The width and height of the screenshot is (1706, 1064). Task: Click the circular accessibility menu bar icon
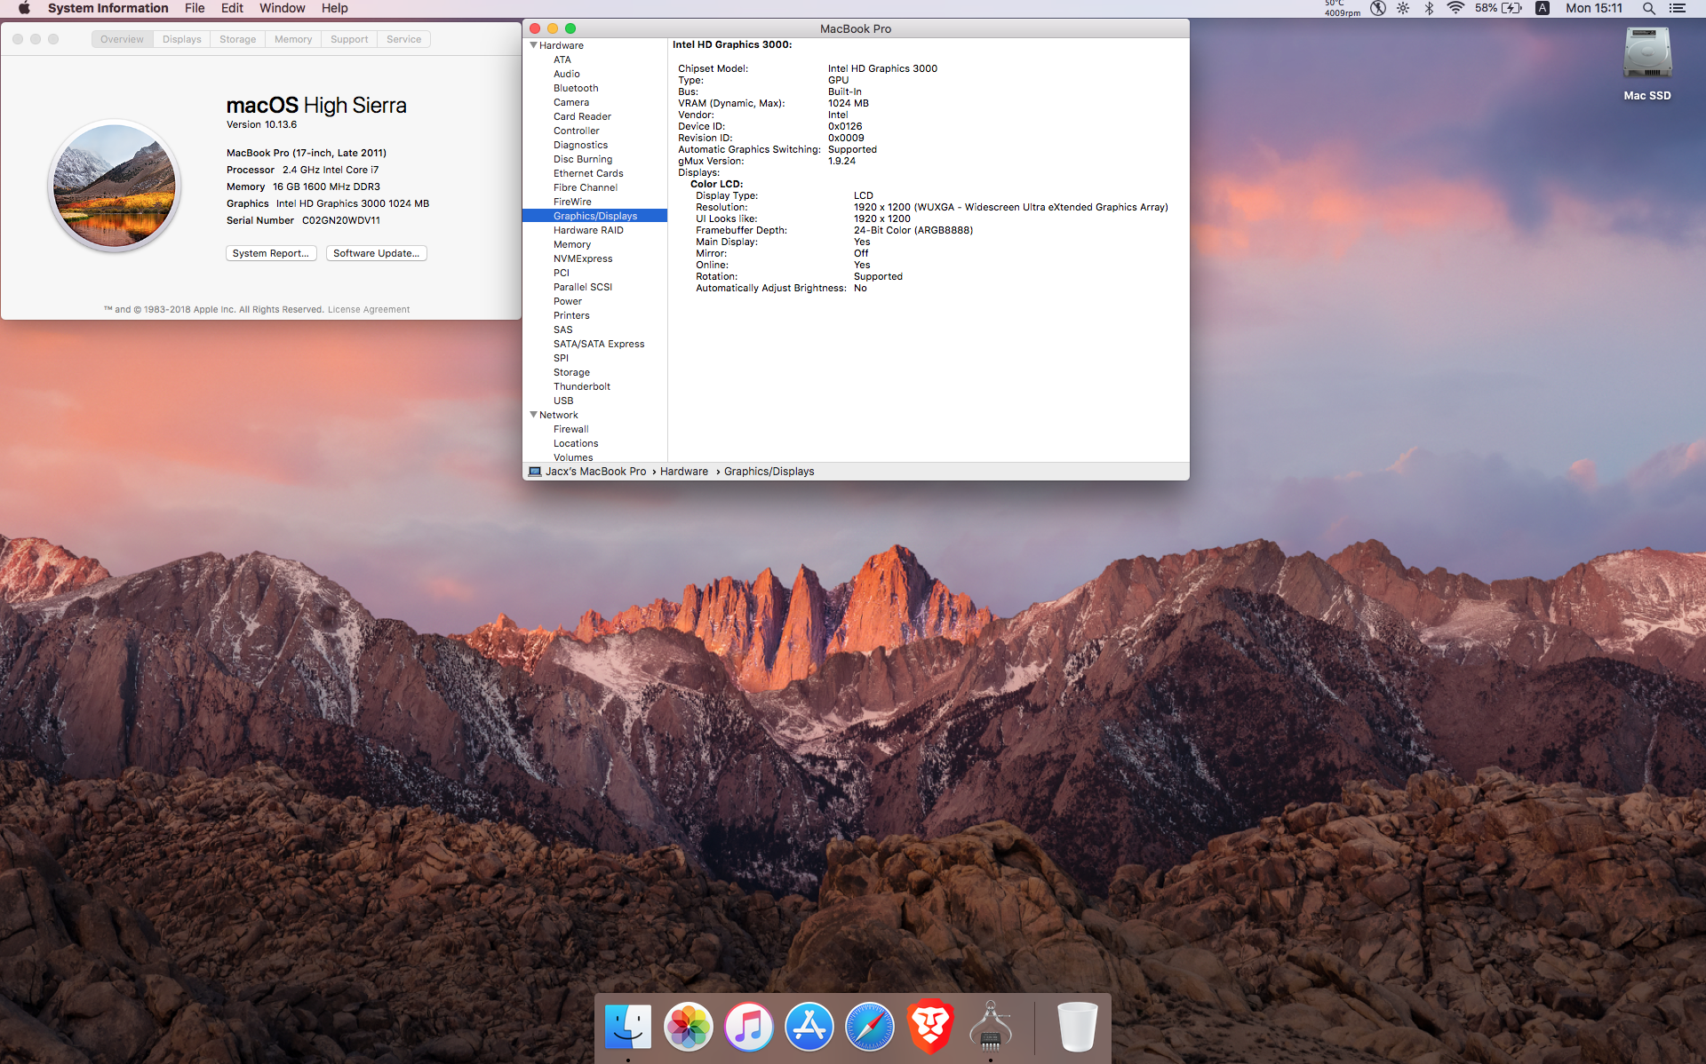(x=1378, y=8)
